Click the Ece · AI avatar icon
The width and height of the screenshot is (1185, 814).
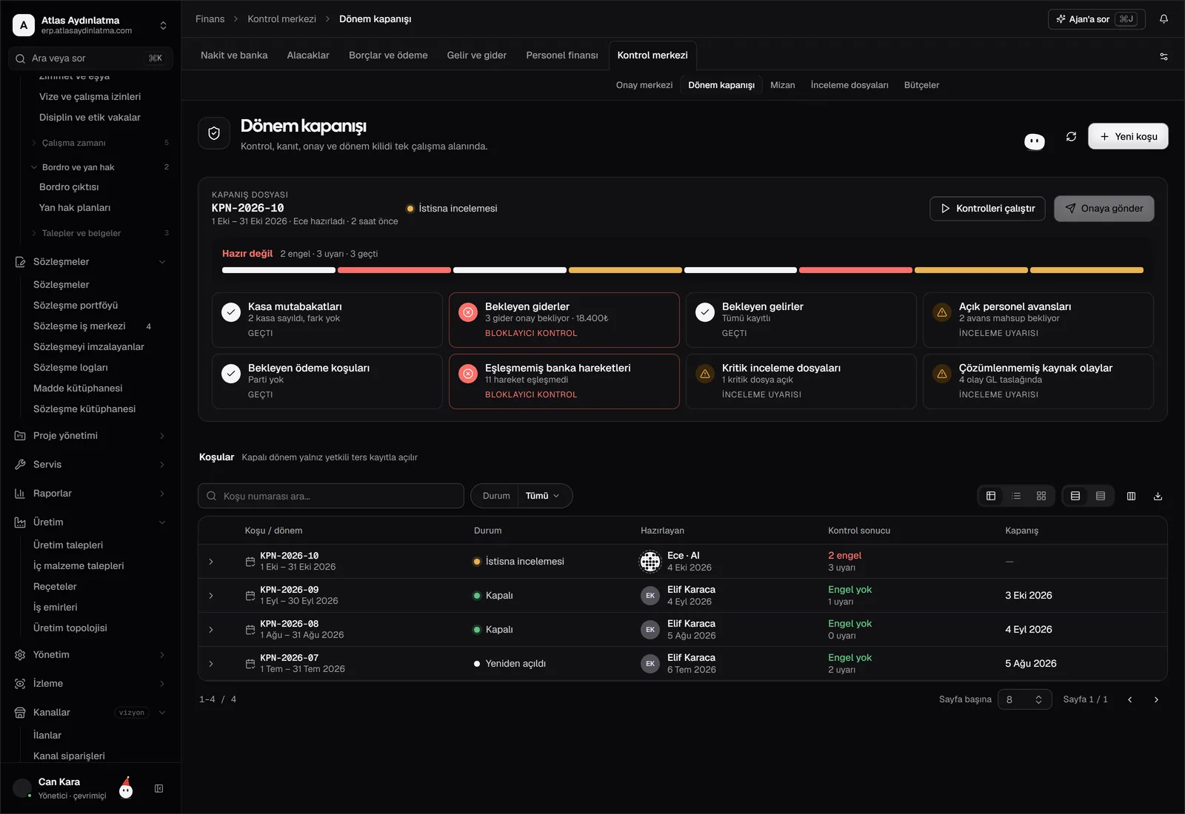(x=650, y=562)
